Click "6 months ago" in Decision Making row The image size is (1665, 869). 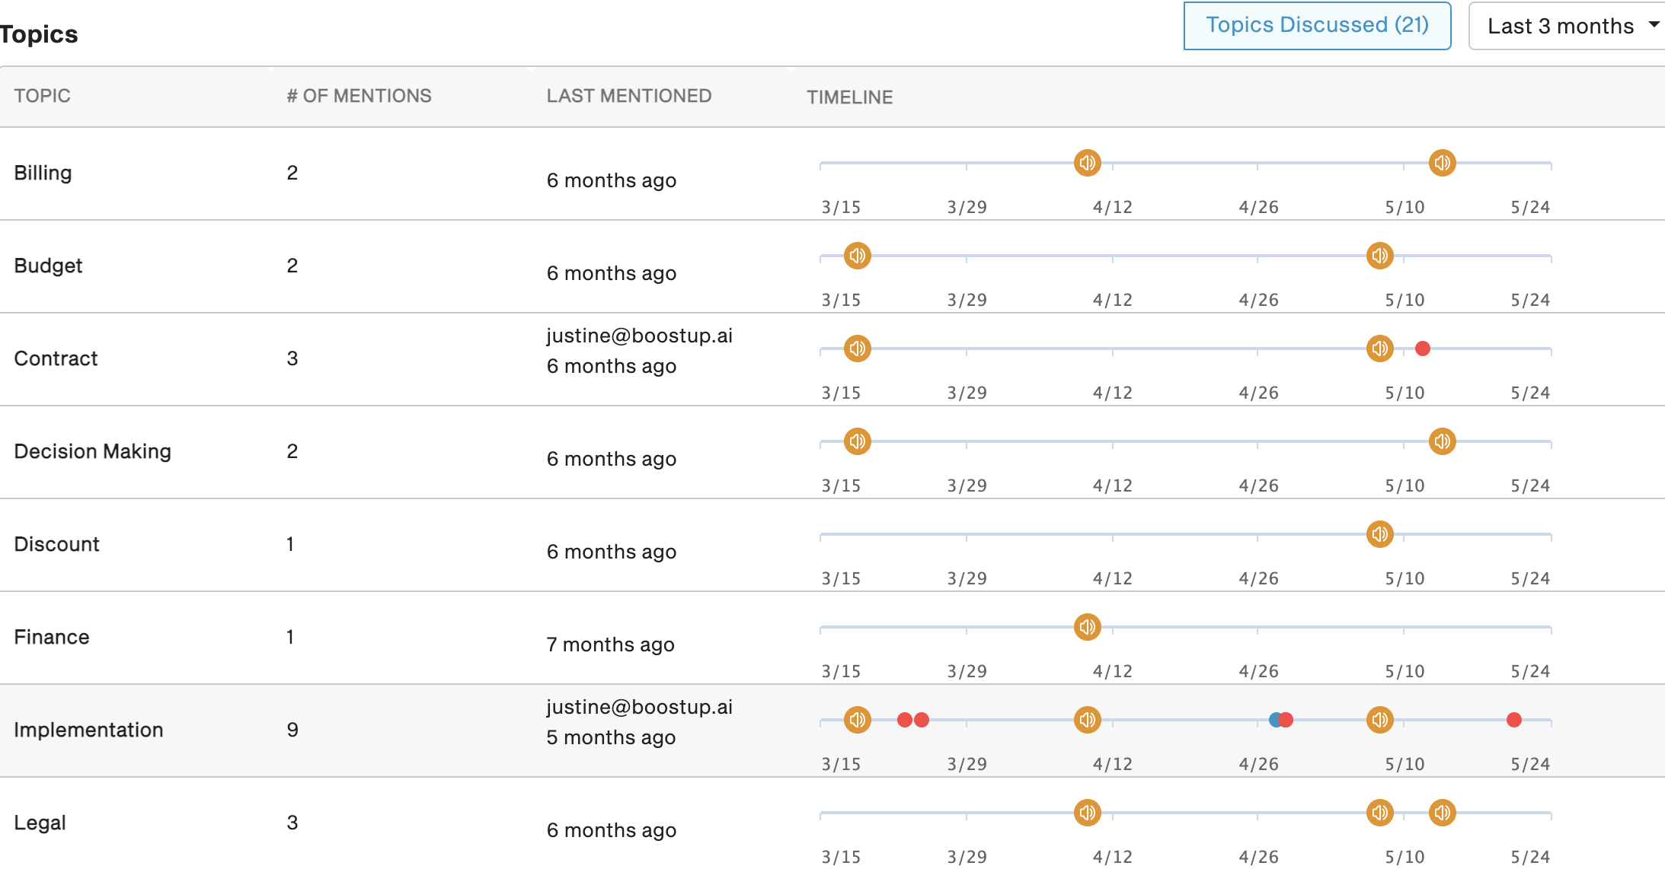coord(611,459)
